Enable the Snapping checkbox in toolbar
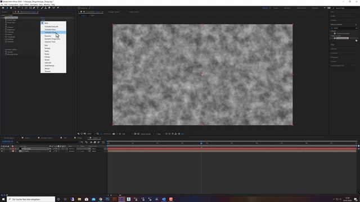This screenshot has width=360, height=202. click(79, 8)
